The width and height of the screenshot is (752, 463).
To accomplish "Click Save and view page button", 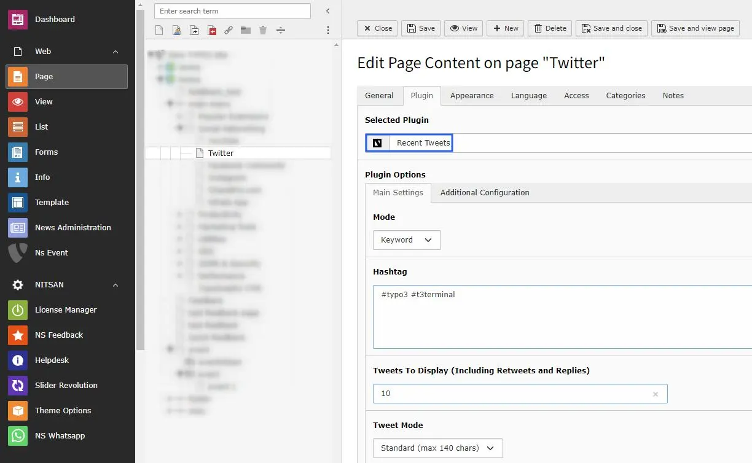I will click(x=695, y=28).
